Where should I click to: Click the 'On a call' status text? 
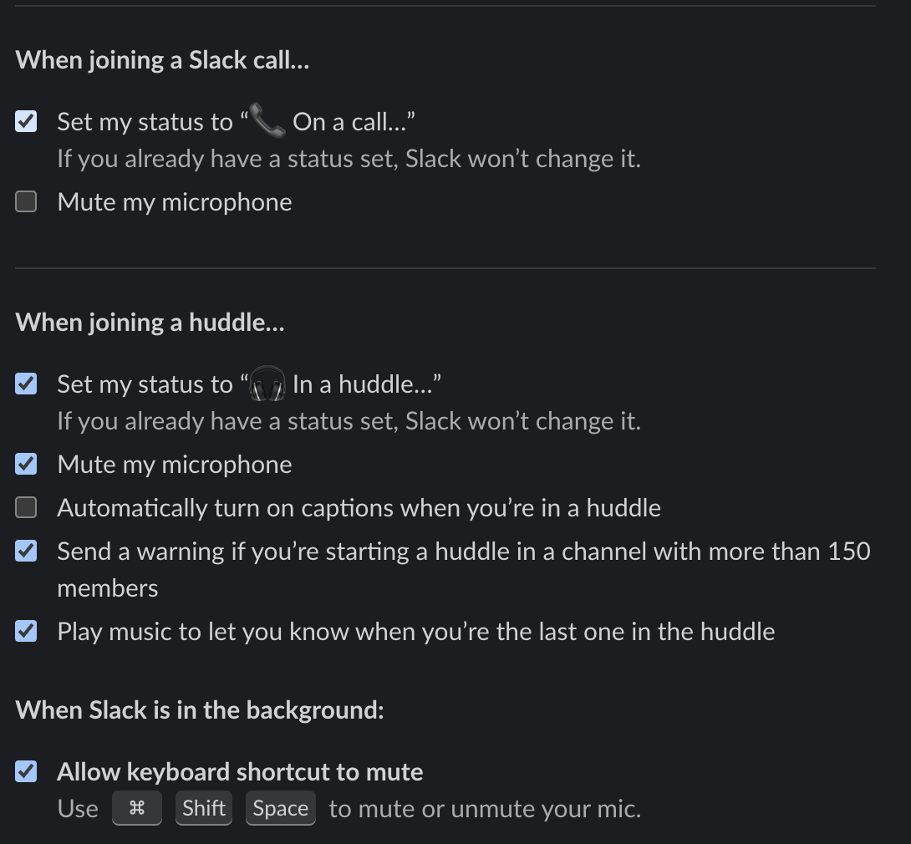click(x=351, y=121)
